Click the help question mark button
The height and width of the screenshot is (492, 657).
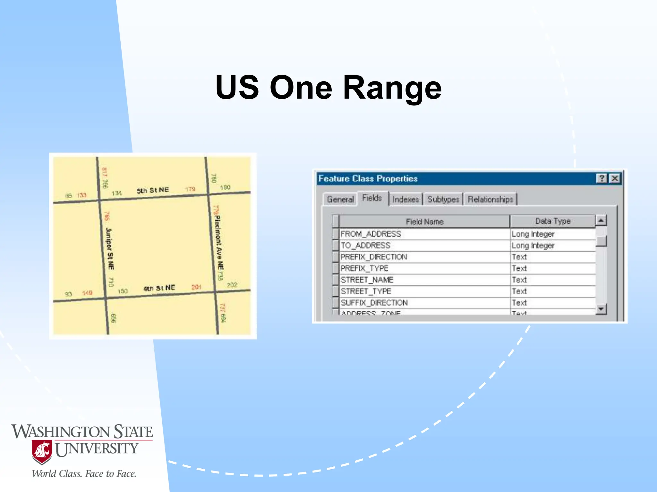(602, 178)
